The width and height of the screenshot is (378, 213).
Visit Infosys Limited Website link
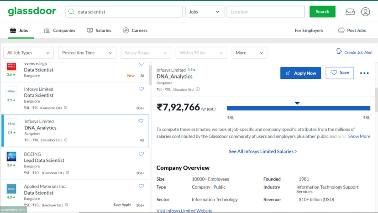pos(184,211)
